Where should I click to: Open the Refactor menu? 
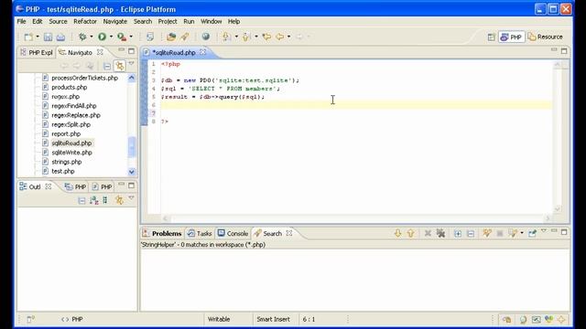pos(85,21)
